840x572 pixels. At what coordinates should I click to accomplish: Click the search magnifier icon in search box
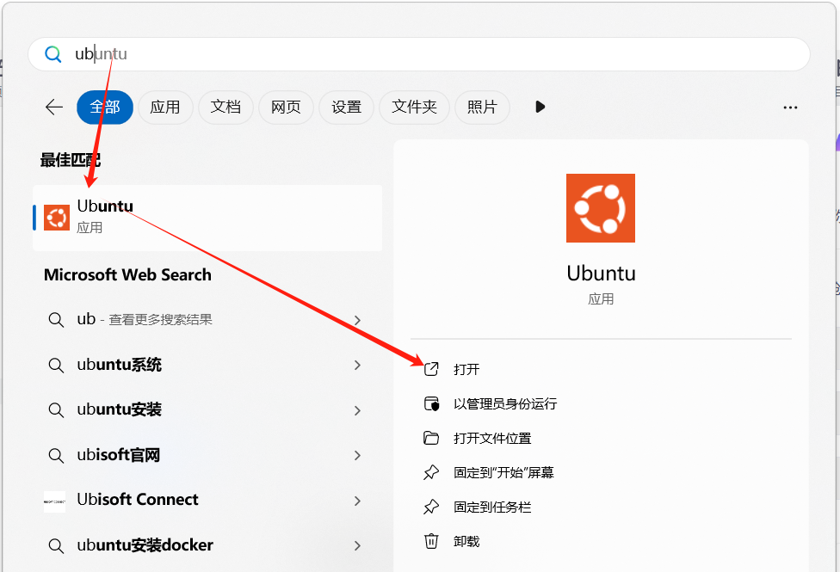coord(52,54)
